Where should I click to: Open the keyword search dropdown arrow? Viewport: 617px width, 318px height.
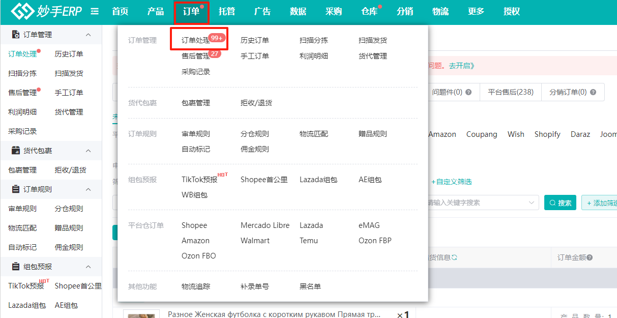coord(532,203)
